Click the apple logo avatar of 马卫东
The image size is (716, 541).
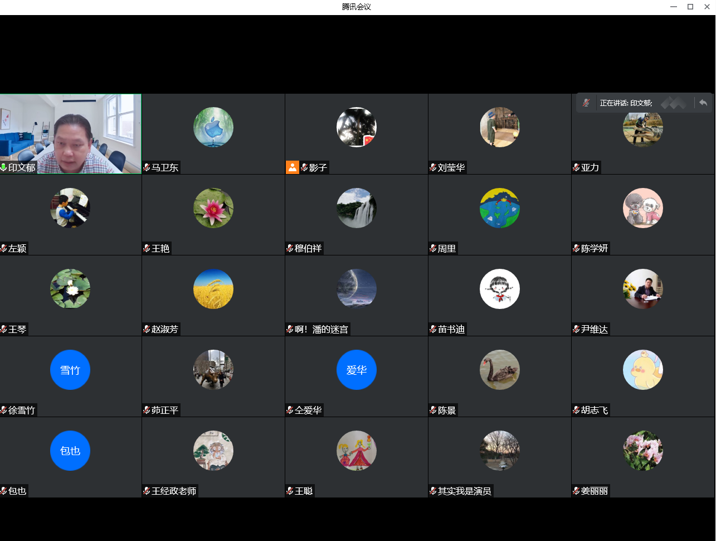[x=213, y=127]
